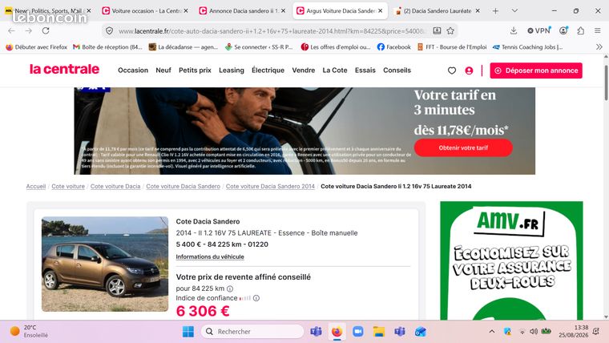Open the La Cote menu item
Image resolution: width=609 pixels, height=343 pixels.
click(335, 71)
